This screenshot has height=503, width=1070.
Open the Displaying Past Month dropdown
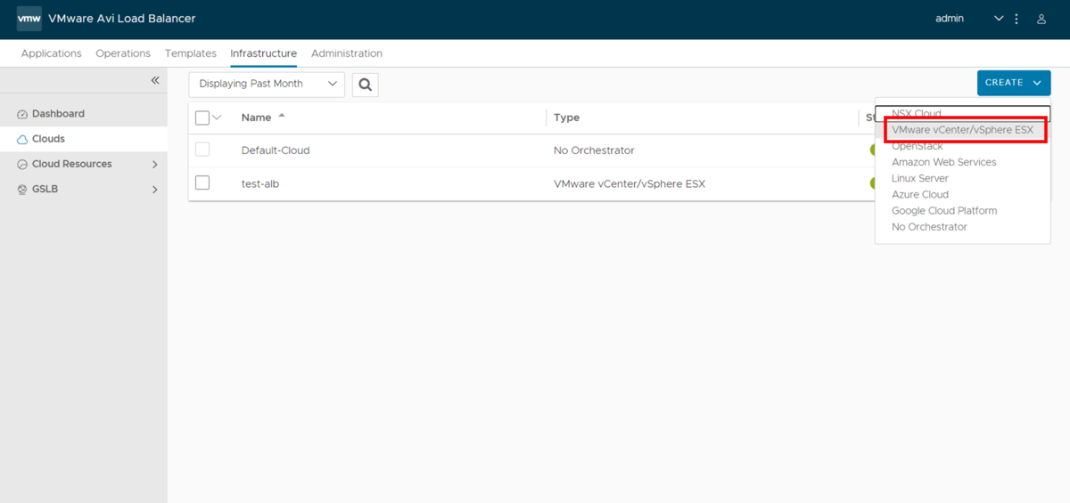coord(267,84)
